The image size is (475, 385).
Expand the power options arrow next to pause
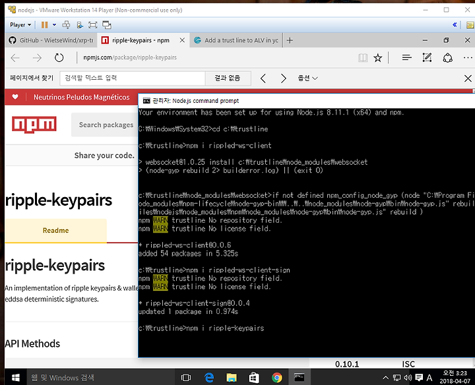coord(54,25)
